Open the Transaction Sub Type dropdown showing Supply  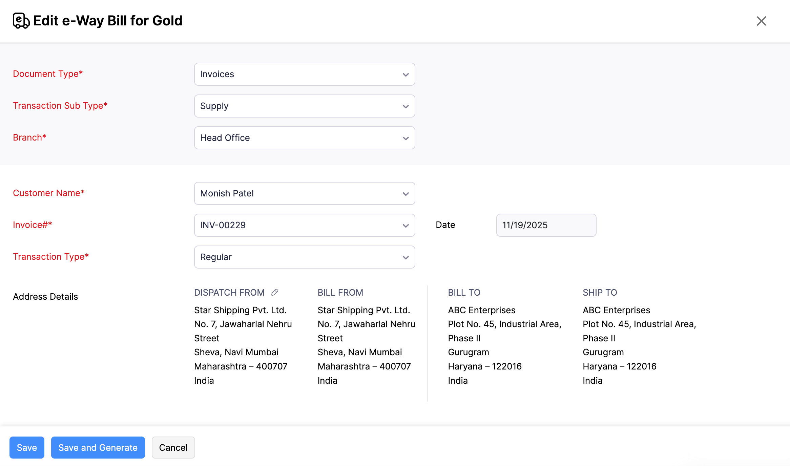coord(304,106)
